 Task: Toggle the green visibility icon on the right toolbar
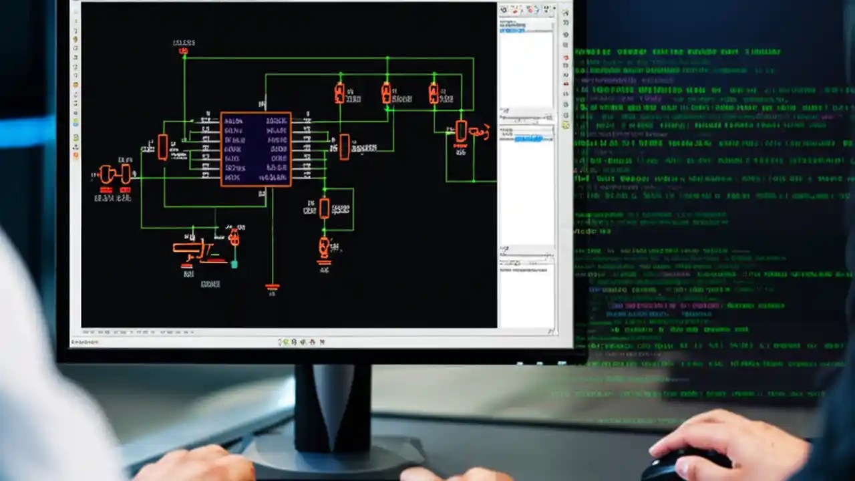[x=565, y=125]
